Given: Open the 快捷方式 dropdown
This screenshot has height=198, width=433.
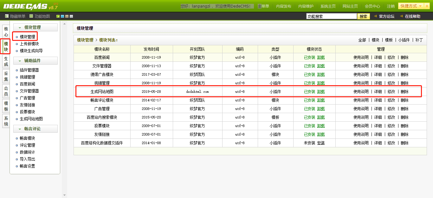Looking at the screenshot, I should (411, 6).
